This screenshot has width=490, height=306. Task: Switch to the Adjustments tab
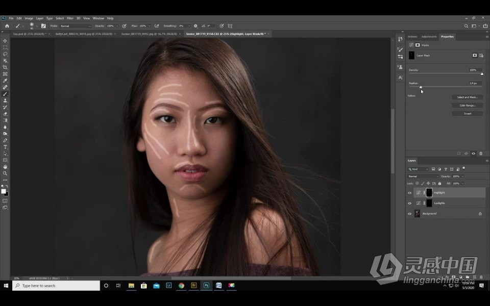[429, 37]
